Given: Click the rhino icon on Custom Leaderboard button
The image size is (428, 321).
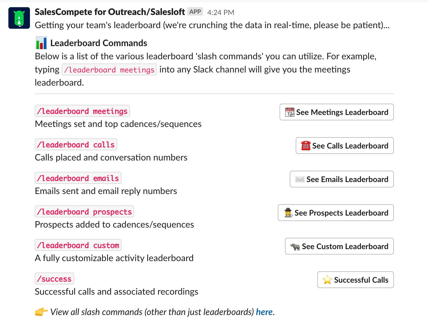Looking at the screenshot, I should click(295, 246).
